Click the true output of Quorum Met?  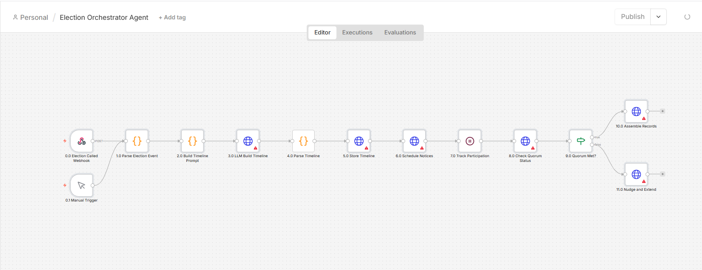[592, 137]
